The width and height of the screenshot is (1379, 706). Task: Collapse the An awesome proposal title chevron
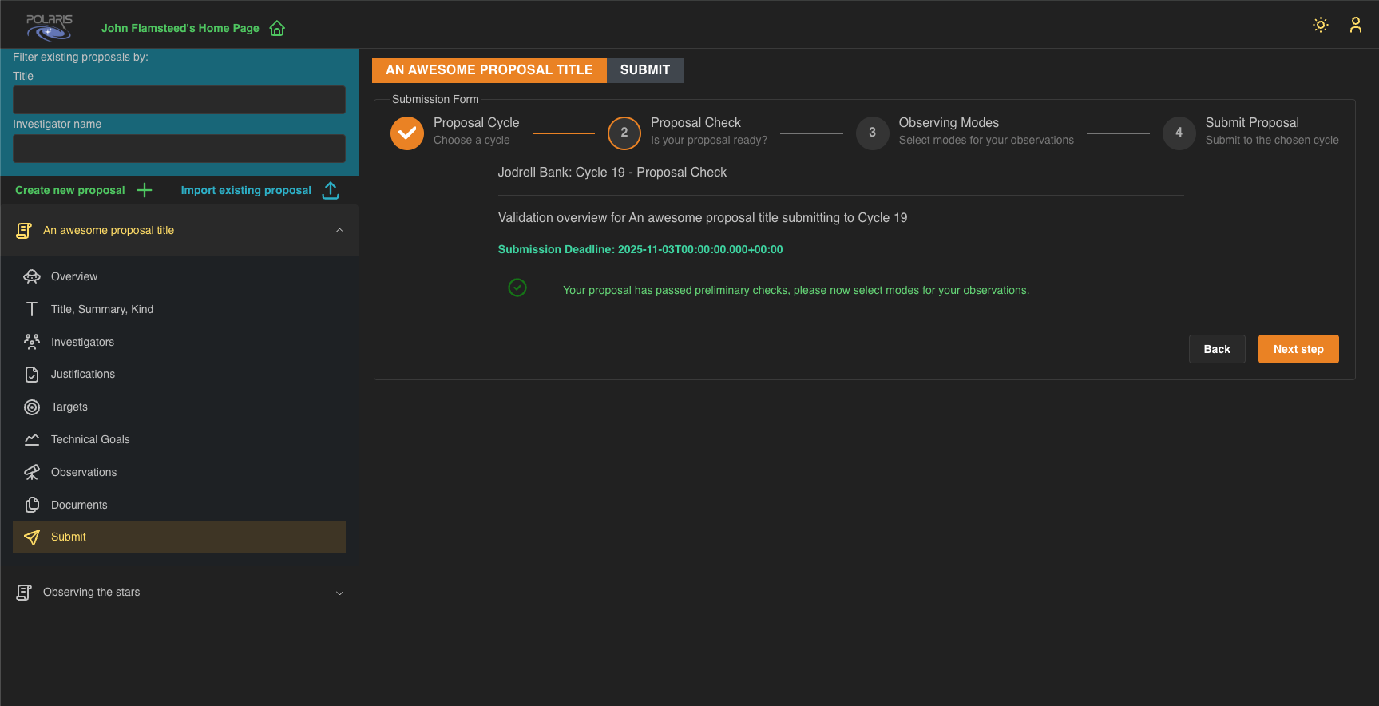[339, 231]
